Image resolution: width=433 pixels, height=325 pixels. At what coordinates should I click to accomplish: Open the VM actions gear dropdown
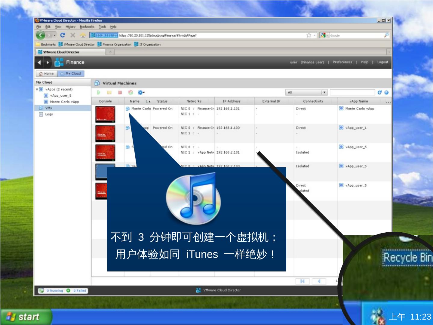tap(141, 93)
